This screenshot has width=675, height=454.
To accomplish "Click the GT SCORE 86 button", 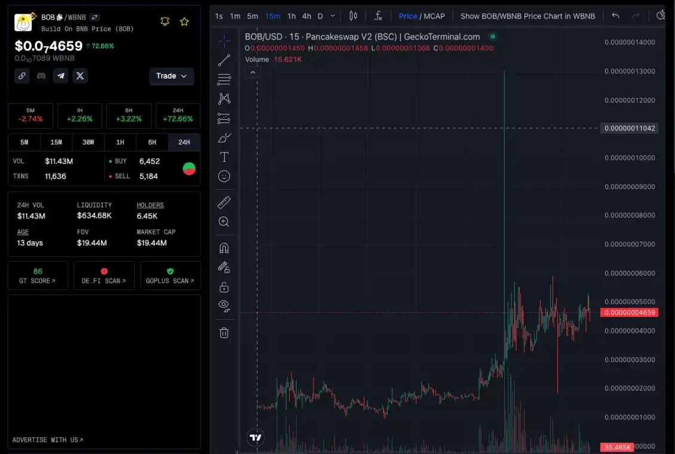I will (38, 275).
